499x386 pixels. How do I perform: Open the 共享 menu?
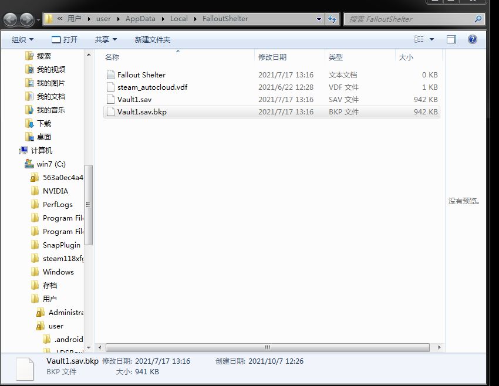tap(106, 39)
